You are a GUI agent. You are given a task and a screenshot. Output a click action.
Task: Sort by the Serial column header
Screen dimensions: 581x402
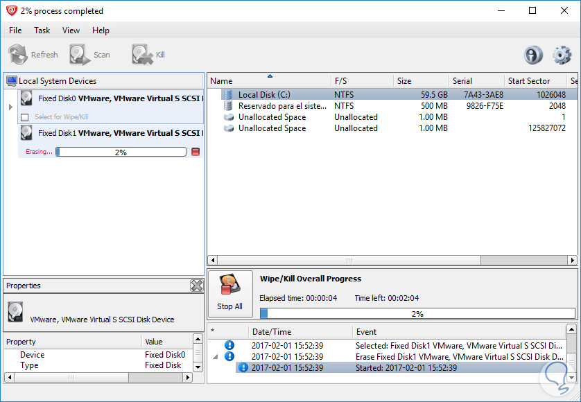[476, 81]
